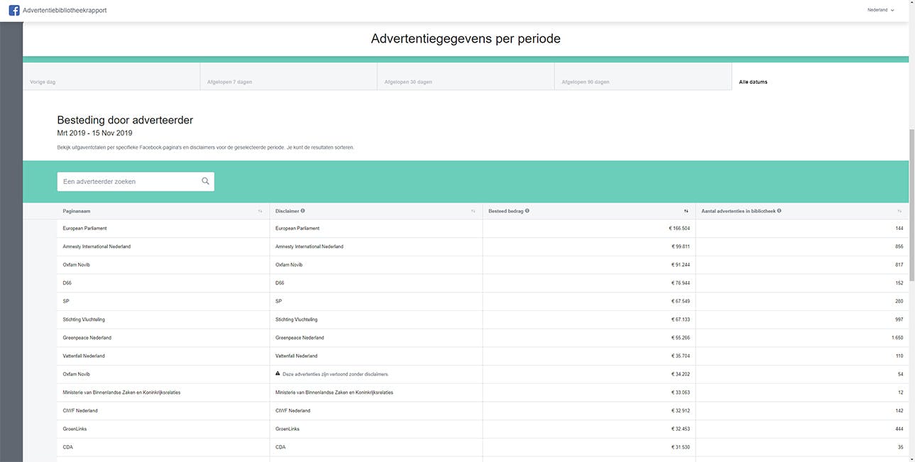Image resolution: width=915 pixels, height=462 pixels.
Task: Select the Vorige dag tab
Action: pos(111,77)
